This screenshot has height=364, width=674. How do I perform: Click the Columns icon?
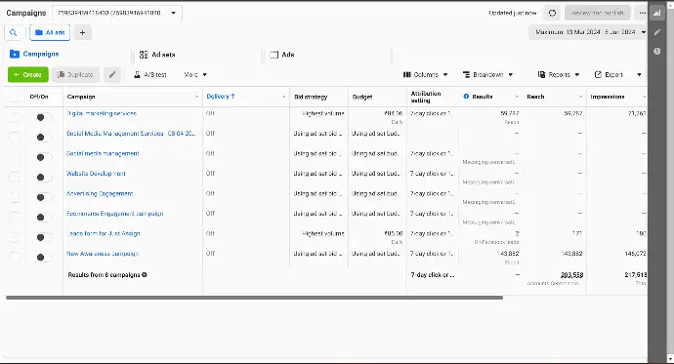click(406, 75)
